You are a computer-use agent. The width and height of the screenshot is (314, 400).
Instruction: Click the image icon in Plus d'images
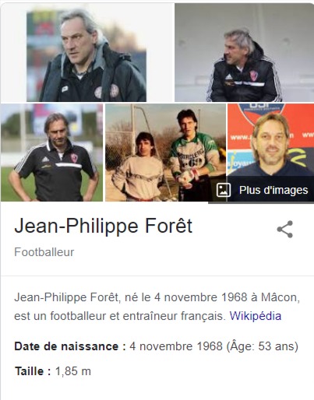point(224,190)
